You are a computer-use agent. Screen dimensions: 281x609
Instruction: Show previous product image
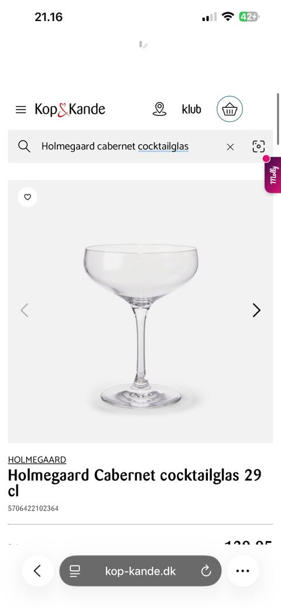click(25, 310)
